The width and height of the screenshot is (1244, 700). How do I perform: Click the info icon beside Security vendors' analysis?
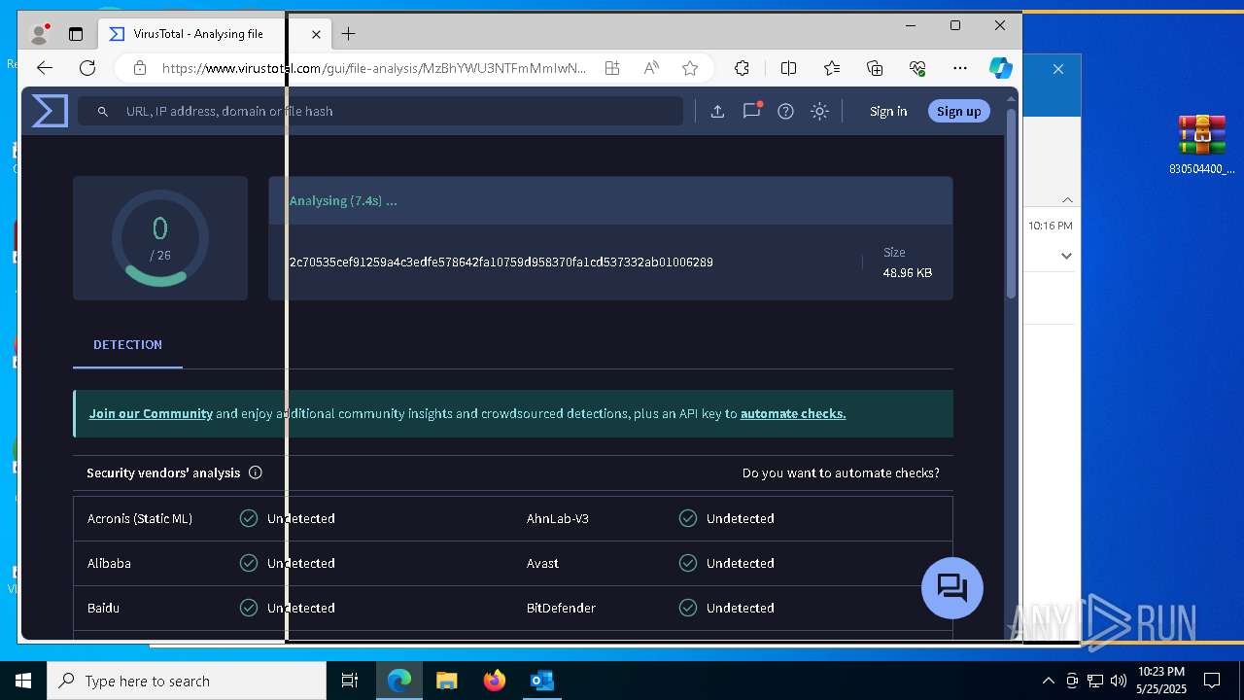256,472
